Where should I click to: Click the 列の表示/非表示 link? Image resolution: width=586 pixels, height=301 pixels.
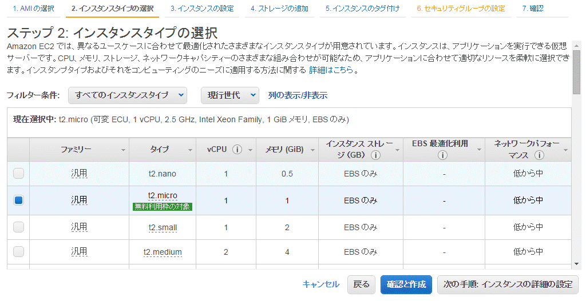coord(298,95)
